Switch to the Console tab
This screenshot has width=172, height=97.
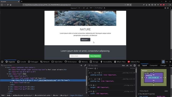click(21, 62)
